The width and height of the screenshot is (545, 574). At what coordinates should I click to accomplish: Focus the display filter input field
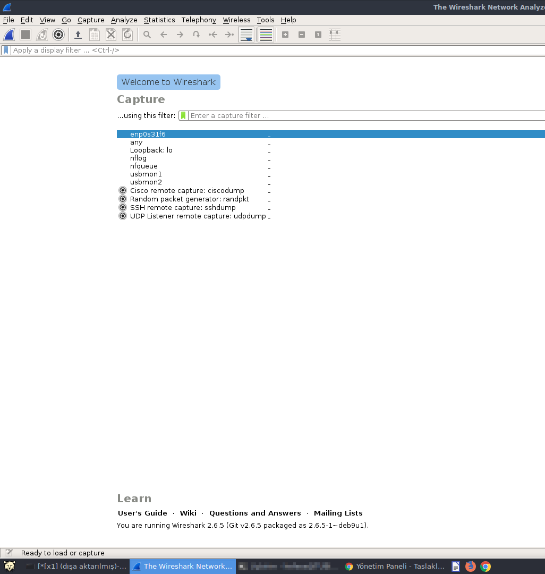click(278, 50)
